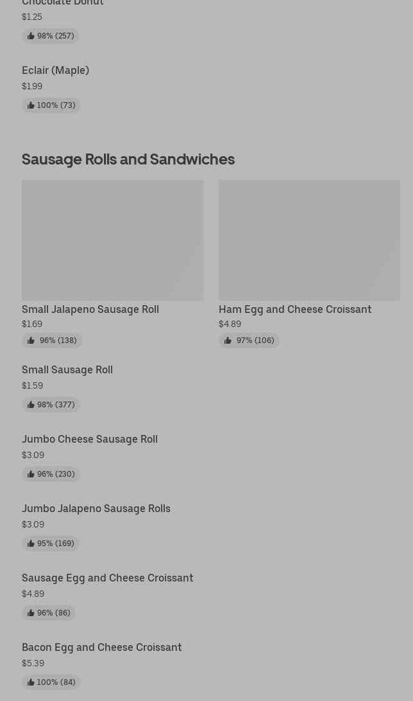Open the Ham Egg and Cheese Croissant image
The height and width of the screenshot is (701, 413).
click(x=309, y=240)
